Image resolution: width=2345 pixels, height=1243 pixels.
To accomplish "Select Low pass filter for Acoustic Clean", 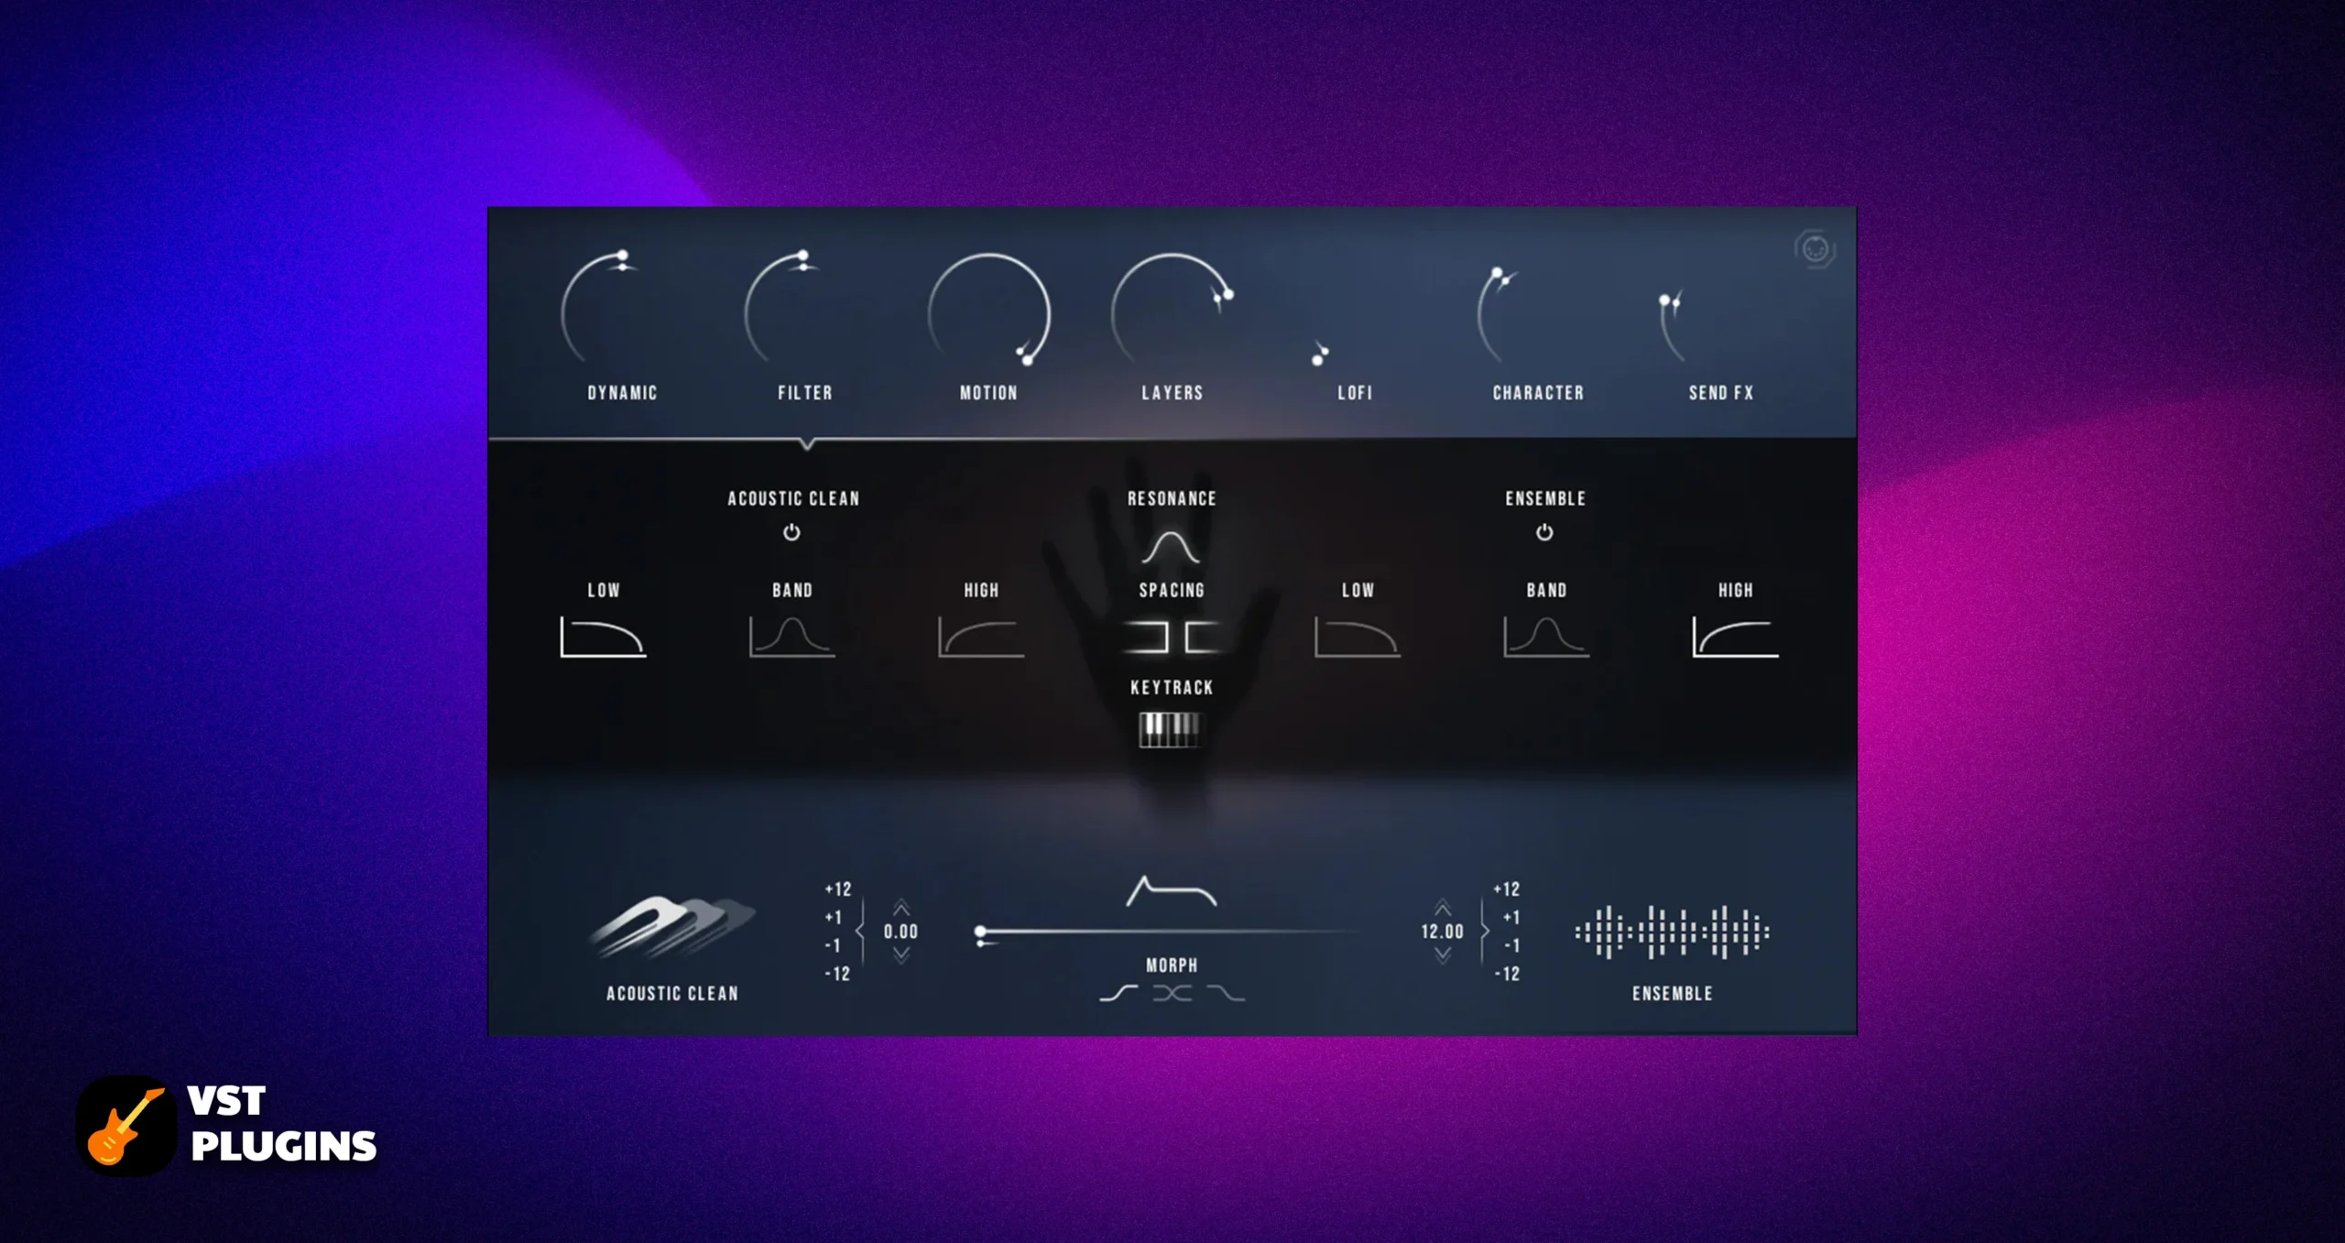I will pyautogui.click(x=603, y=638).
